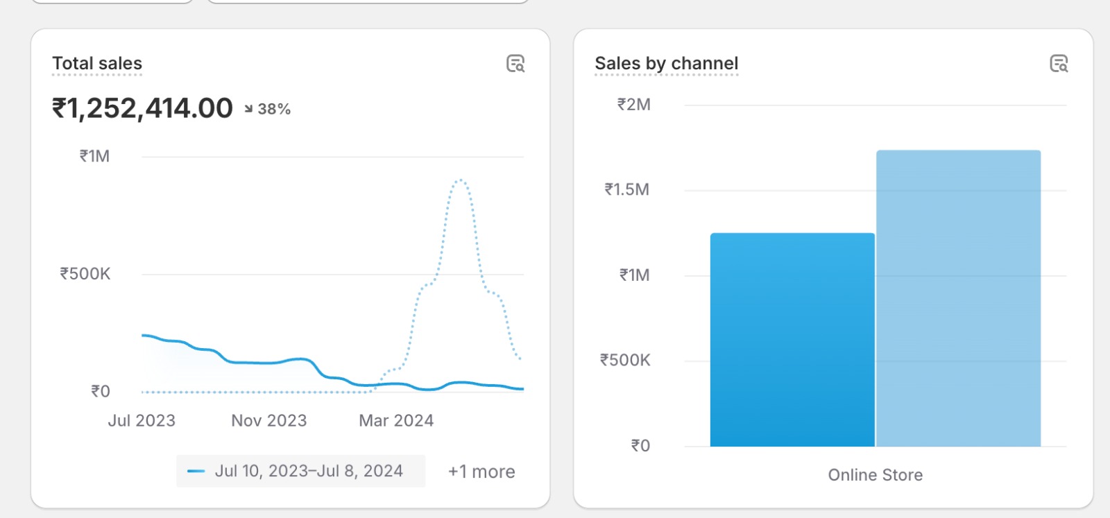Click the ₹2M axis label
Viewport: 1110px width, 518px height.
coord(634,105)
